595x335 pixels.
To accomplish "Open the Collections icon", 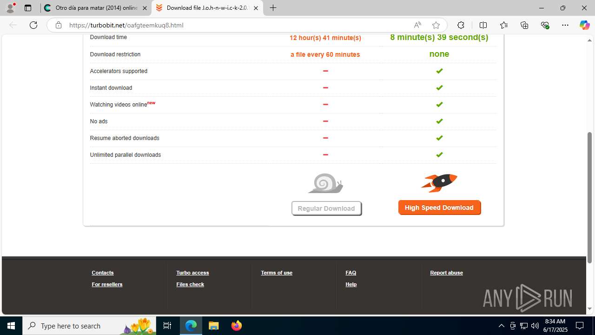I will pyautogui.click(x=524, y=25).
